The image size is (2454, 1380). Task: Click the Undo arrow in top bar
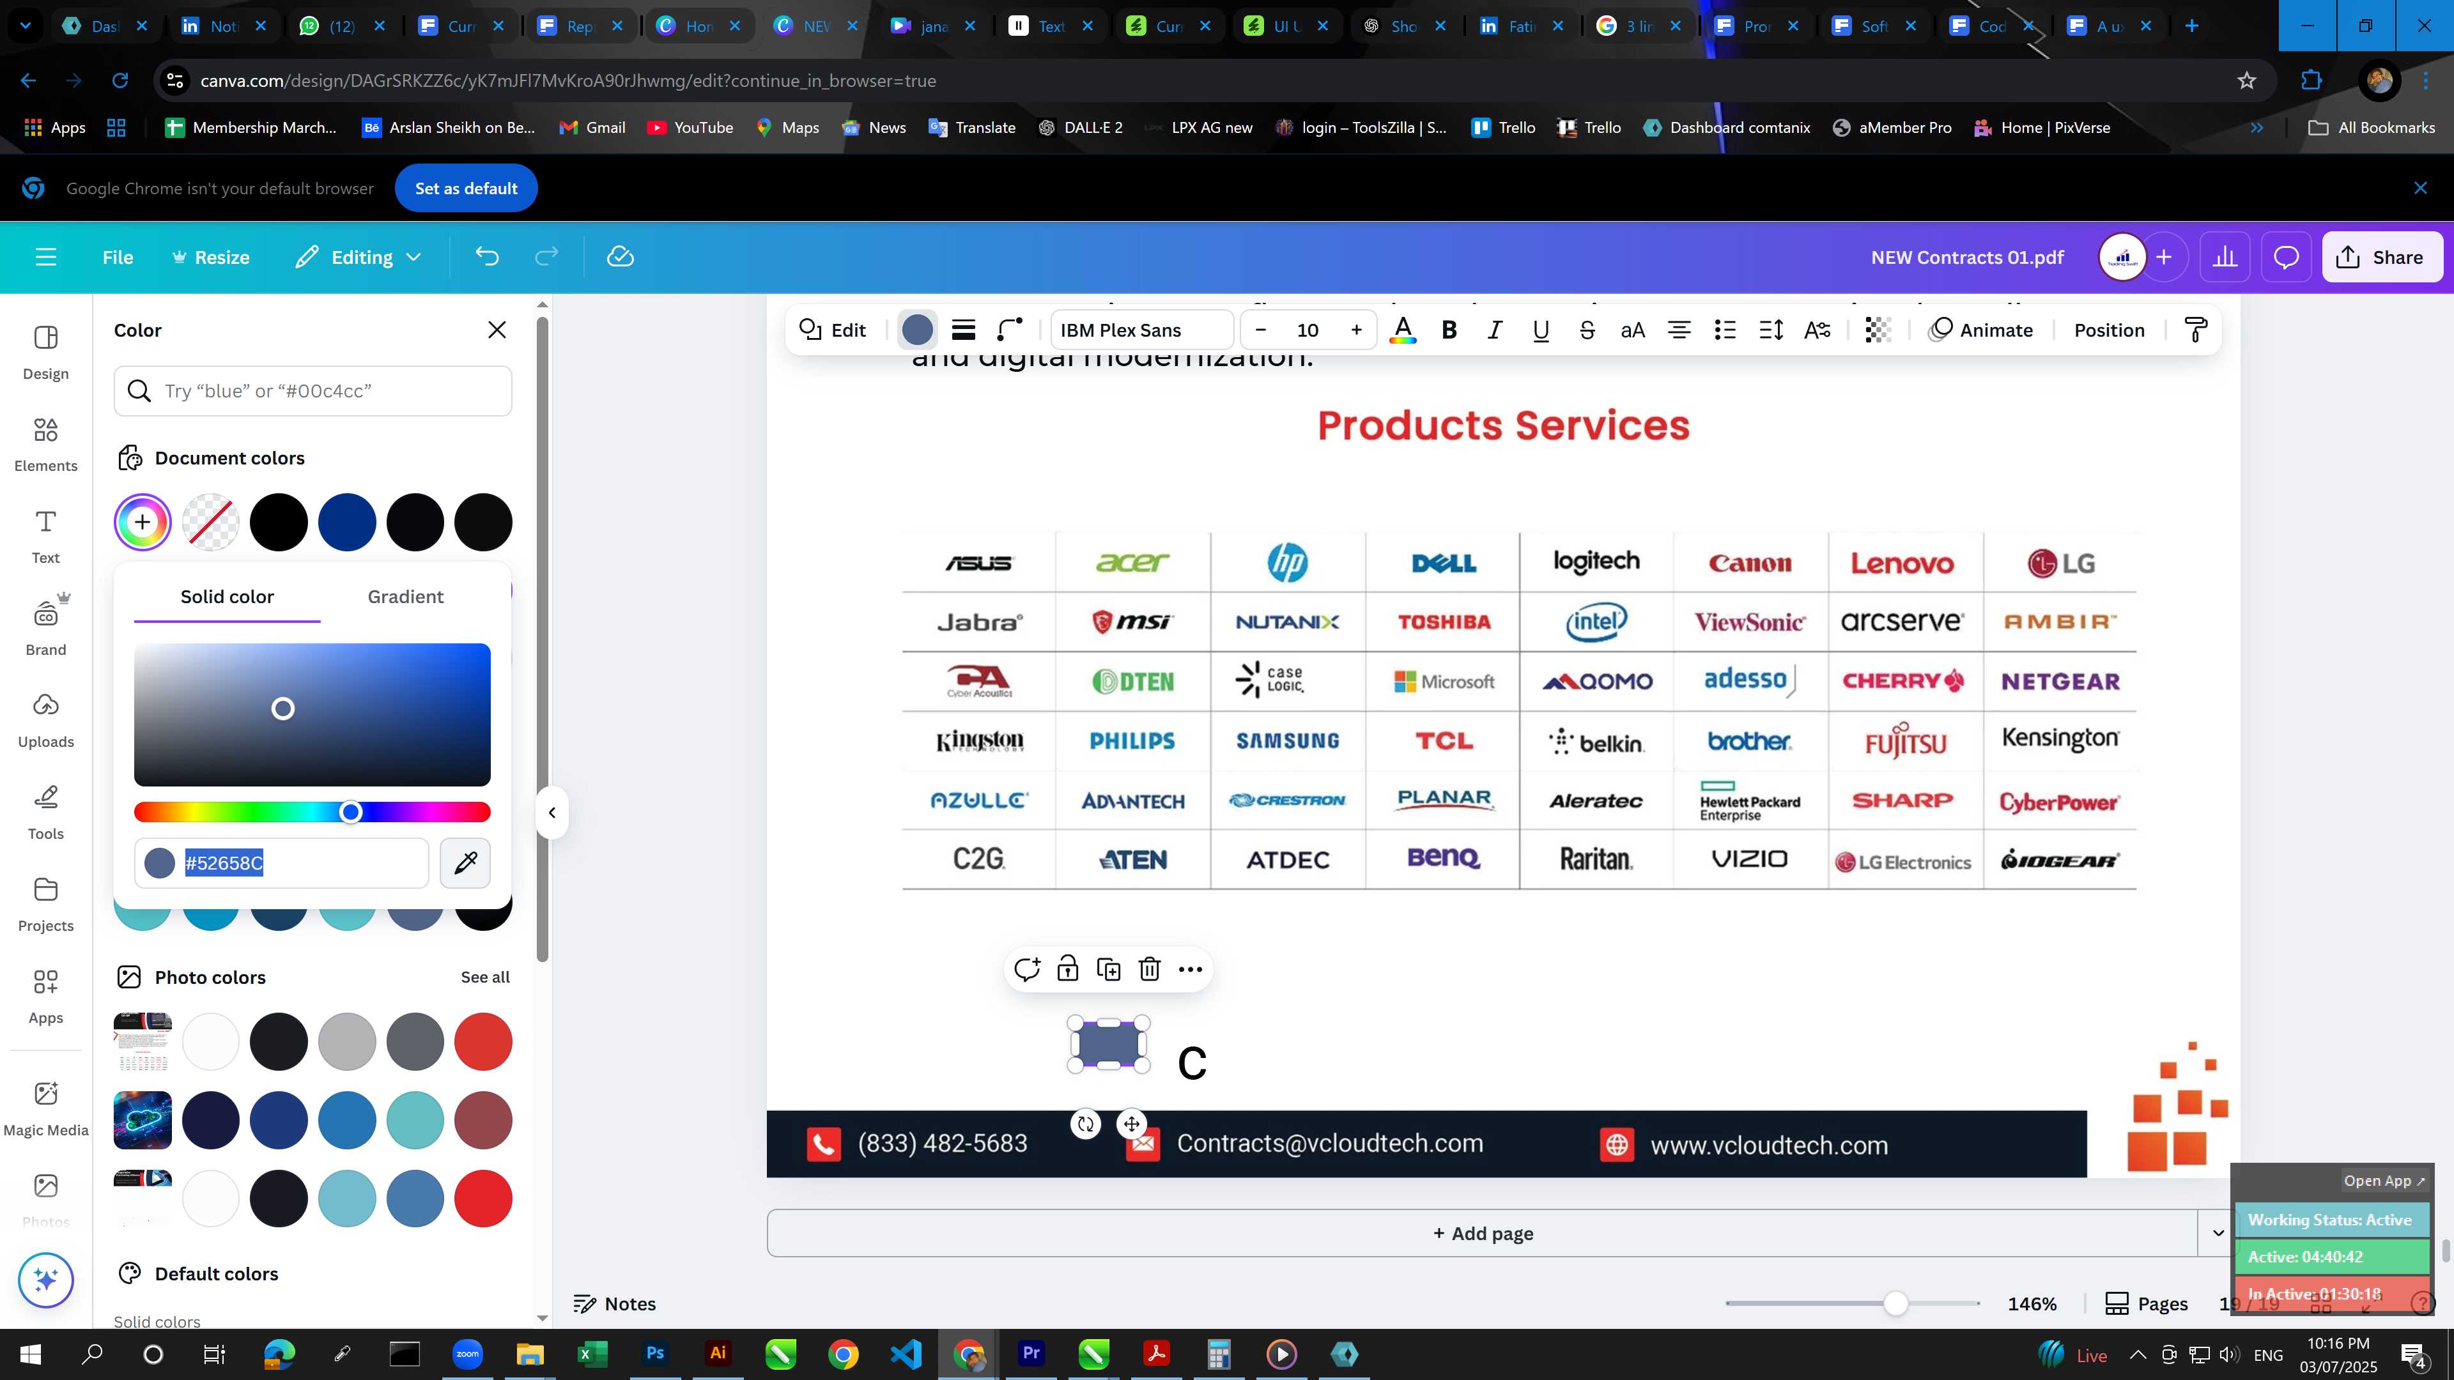[x=487, y=257]
